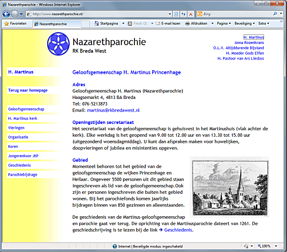Image resolution: width=287 pixels, height=252 pixels.
Task: Click the Openingstijden secretariaat heading
Action: point(103,122)
